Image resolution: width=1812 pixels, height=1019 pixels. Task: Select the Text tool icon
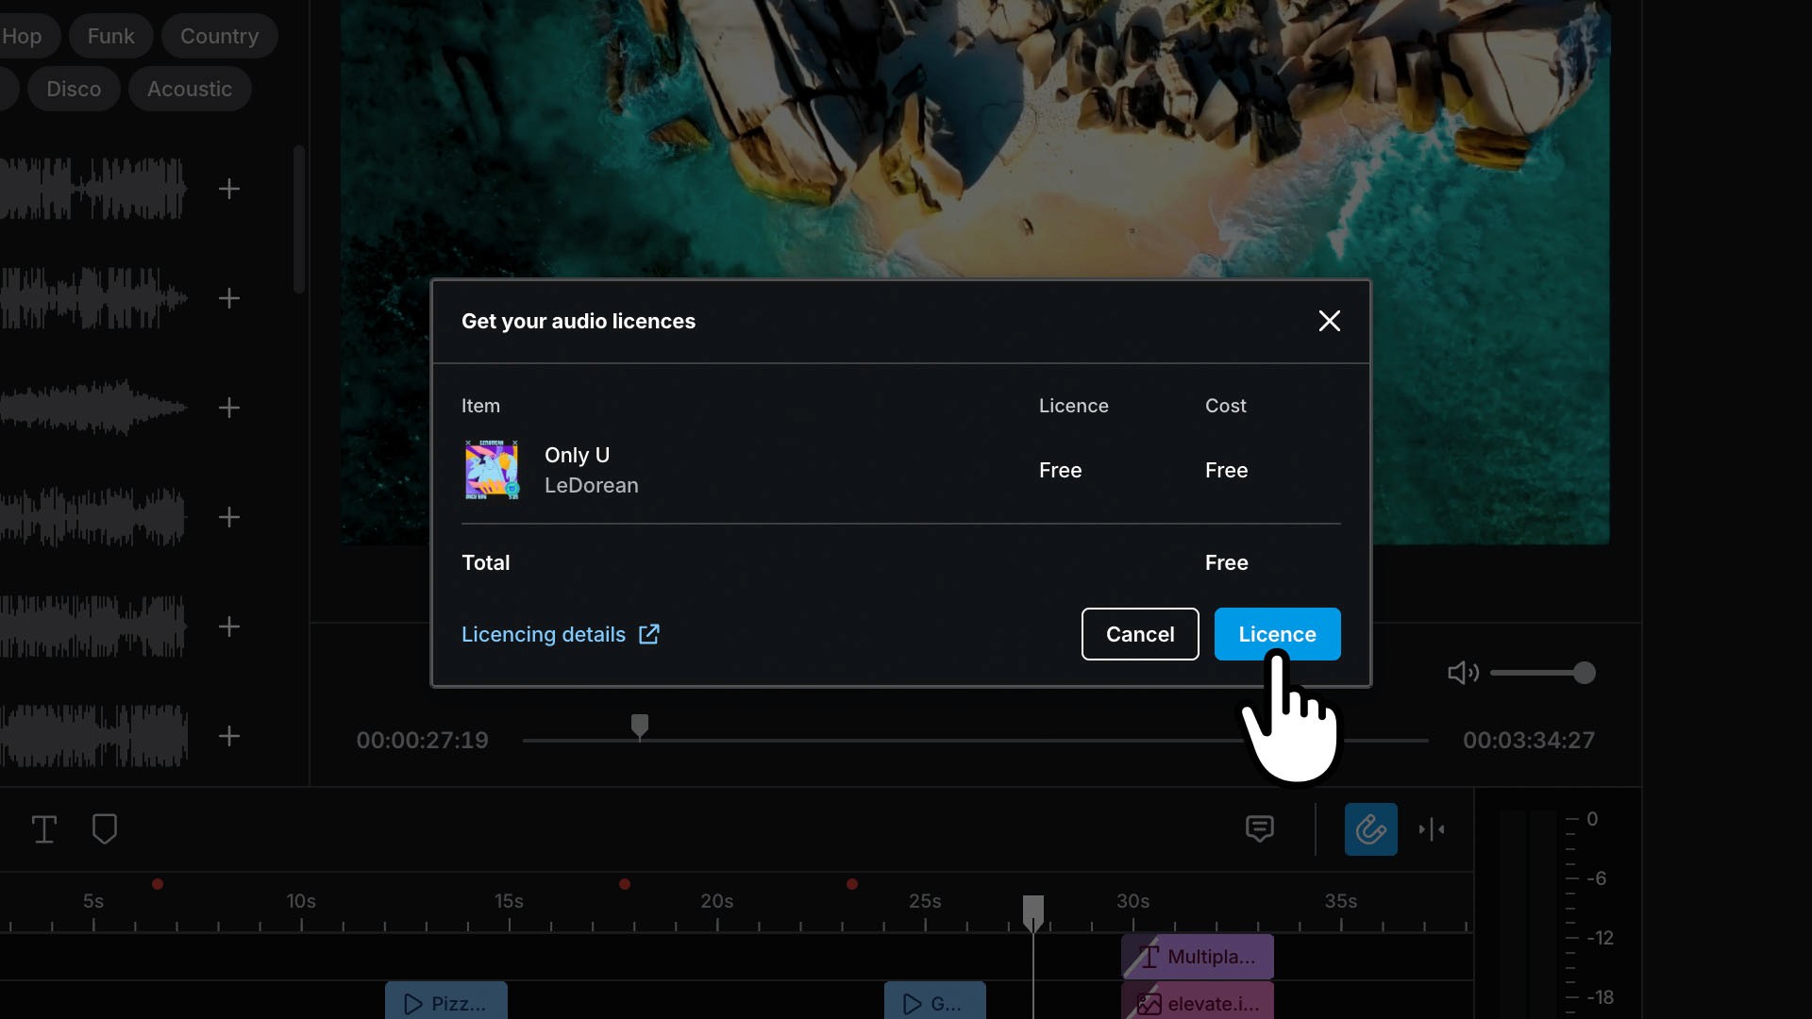pyautogui.click(x=44, y=829)
